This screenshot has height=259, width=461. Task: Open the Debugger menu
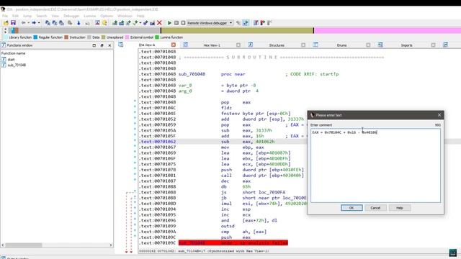coord(71,16)
